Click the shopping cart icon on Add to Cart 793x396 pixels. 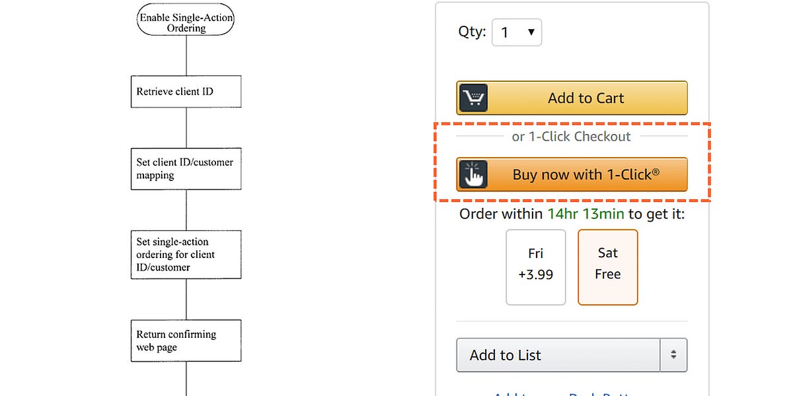(473, 98)
